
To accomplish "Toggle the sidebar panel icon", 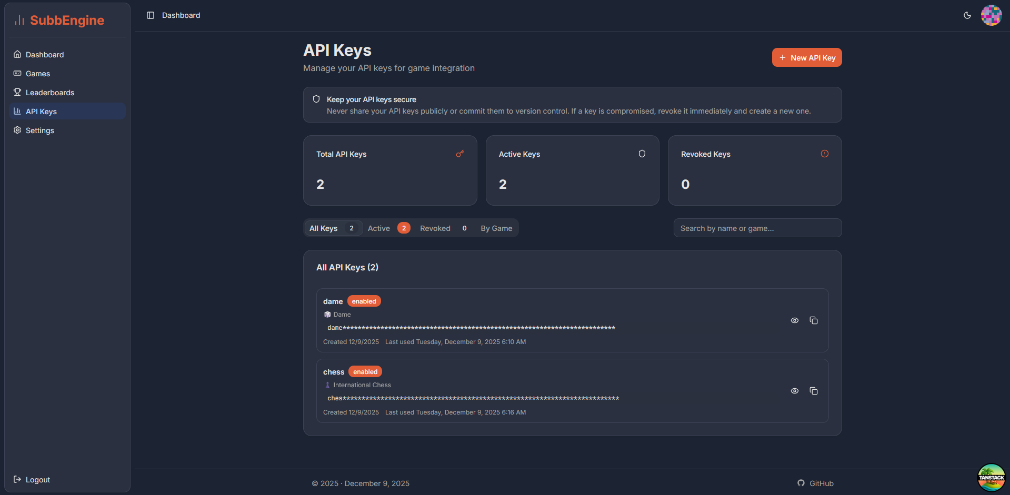I will pos(151,15).
